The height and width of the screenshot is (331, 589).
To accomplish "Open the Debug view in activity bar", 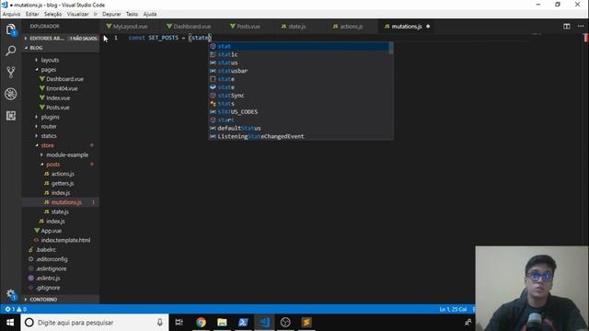I will [x=10, y=94].
